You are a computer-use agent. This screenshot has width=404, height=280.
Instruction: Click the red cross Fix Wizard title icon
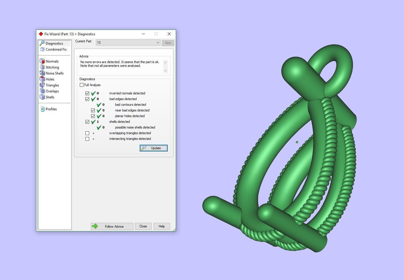pos(41,34)
